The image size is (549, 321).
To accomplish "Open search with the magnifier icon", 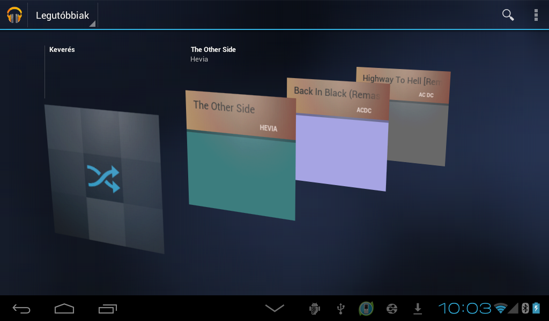I will coord(508,14).
